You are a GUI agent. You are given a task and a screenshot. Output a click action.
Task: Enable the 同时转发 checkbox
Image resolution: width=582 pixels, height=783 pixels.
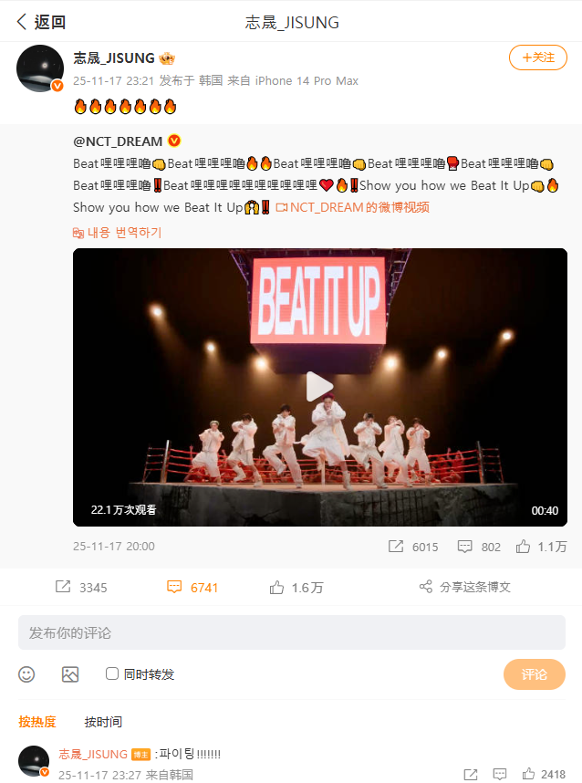(x=112, y=673)
